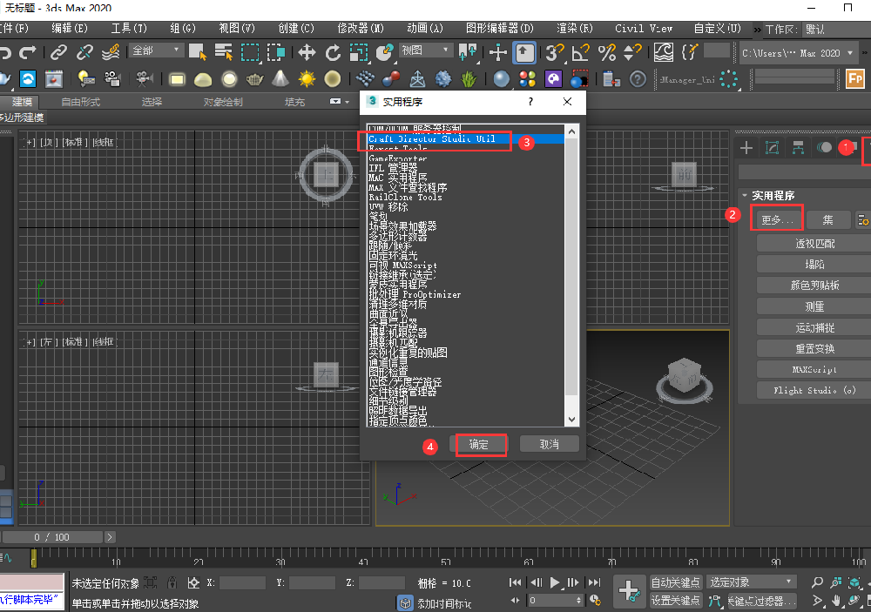The height and width of the screenshot is (612, 871).
Task: Click the 颜色剪贴板 utility button
Action: coord(814,286)
